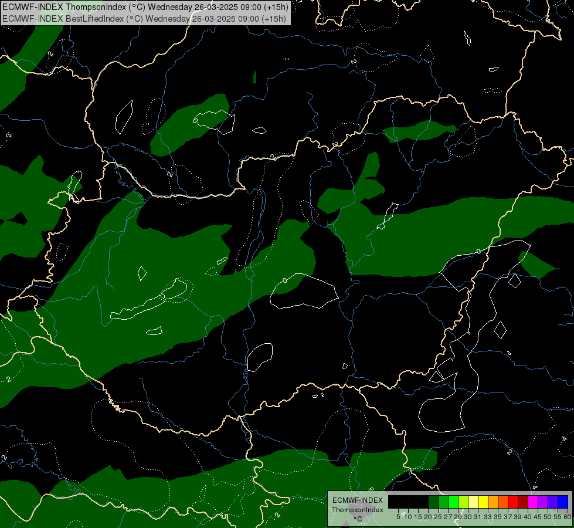Select the orange 33–35 legend swatch
Screen dimensions: 574x528
(x=493, y=502)
